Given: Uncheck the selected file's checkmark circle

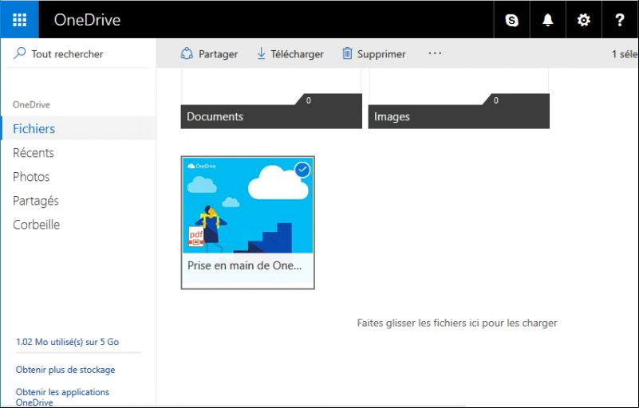Looking at the screenshot, I should point(302,170).
